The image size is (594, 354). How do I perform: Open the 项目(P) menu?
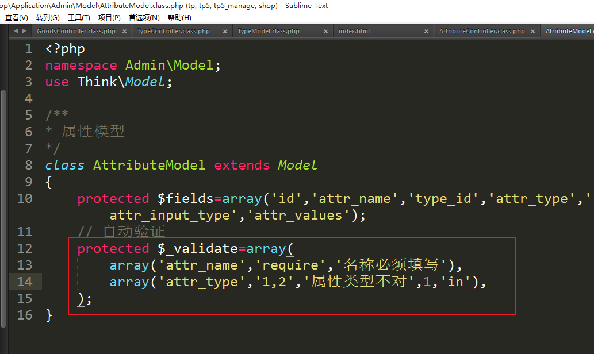(x=109, y=18)
